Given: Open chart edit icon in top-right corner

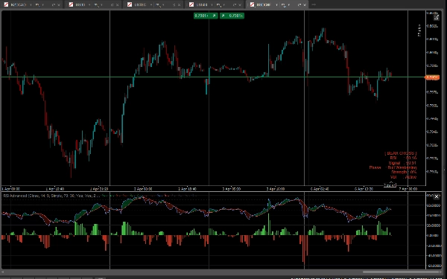Looking at the screenshot, I should pyautogui.click(x=436, y=18).
